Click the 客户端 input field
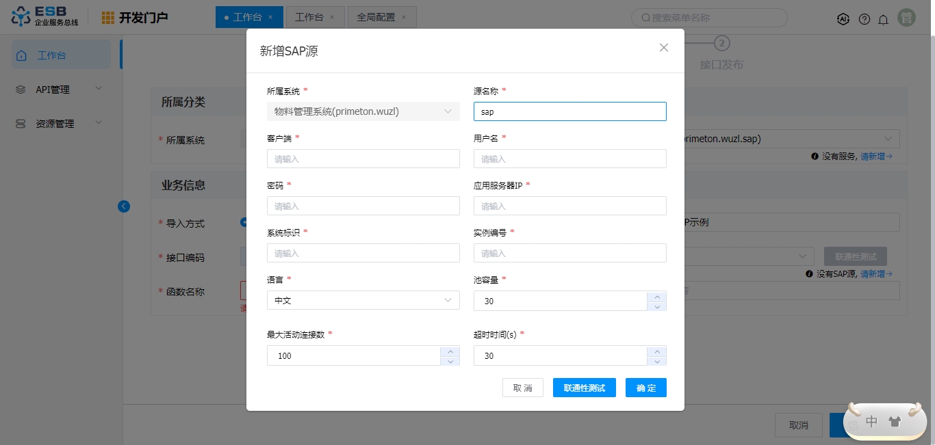This screenshot has width=935, height=445. click(x=363, y=159)
